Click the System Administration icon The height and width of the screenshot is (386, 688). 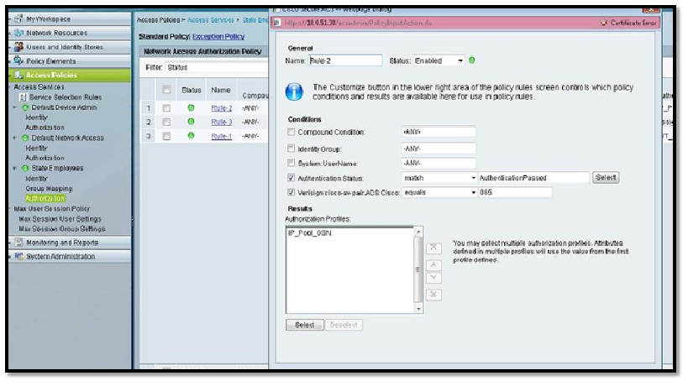point(18,256)
